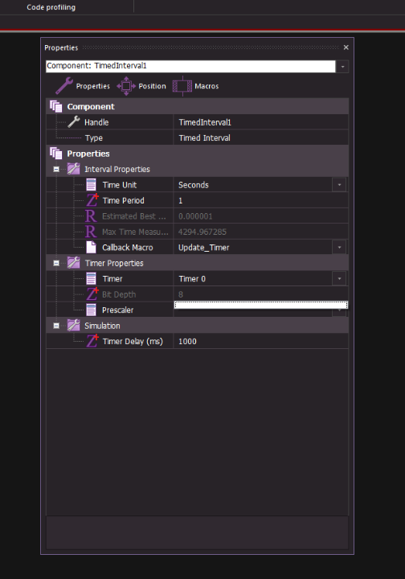Viewport: 405px width, 579px height.
Task: Click the Component section stack icon
Action: 56,106
